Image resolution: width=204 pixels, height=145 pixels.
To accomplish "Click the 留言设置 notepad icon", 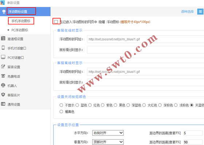I will [3, 66].
